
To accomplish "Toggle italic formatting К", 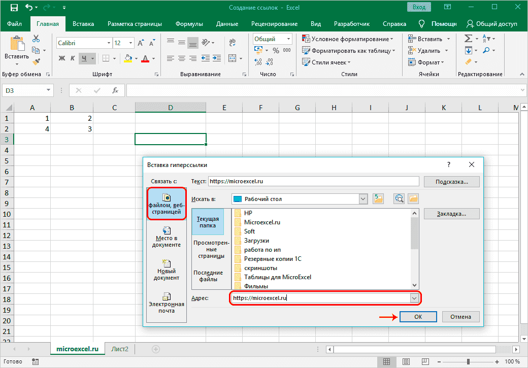I will (x=74, y=58).
